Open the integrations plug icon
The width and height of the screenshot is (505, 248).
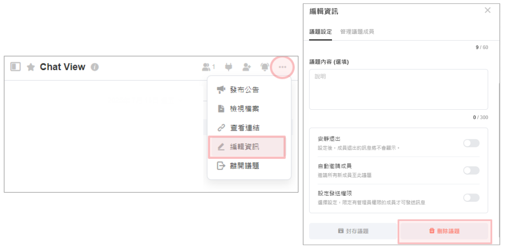pos(228,67)
